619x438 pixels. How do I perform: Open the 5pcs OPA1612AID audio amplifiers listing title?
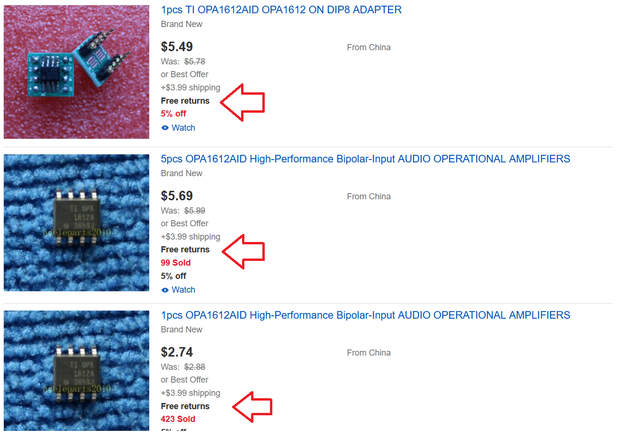(x=366, y=159)
